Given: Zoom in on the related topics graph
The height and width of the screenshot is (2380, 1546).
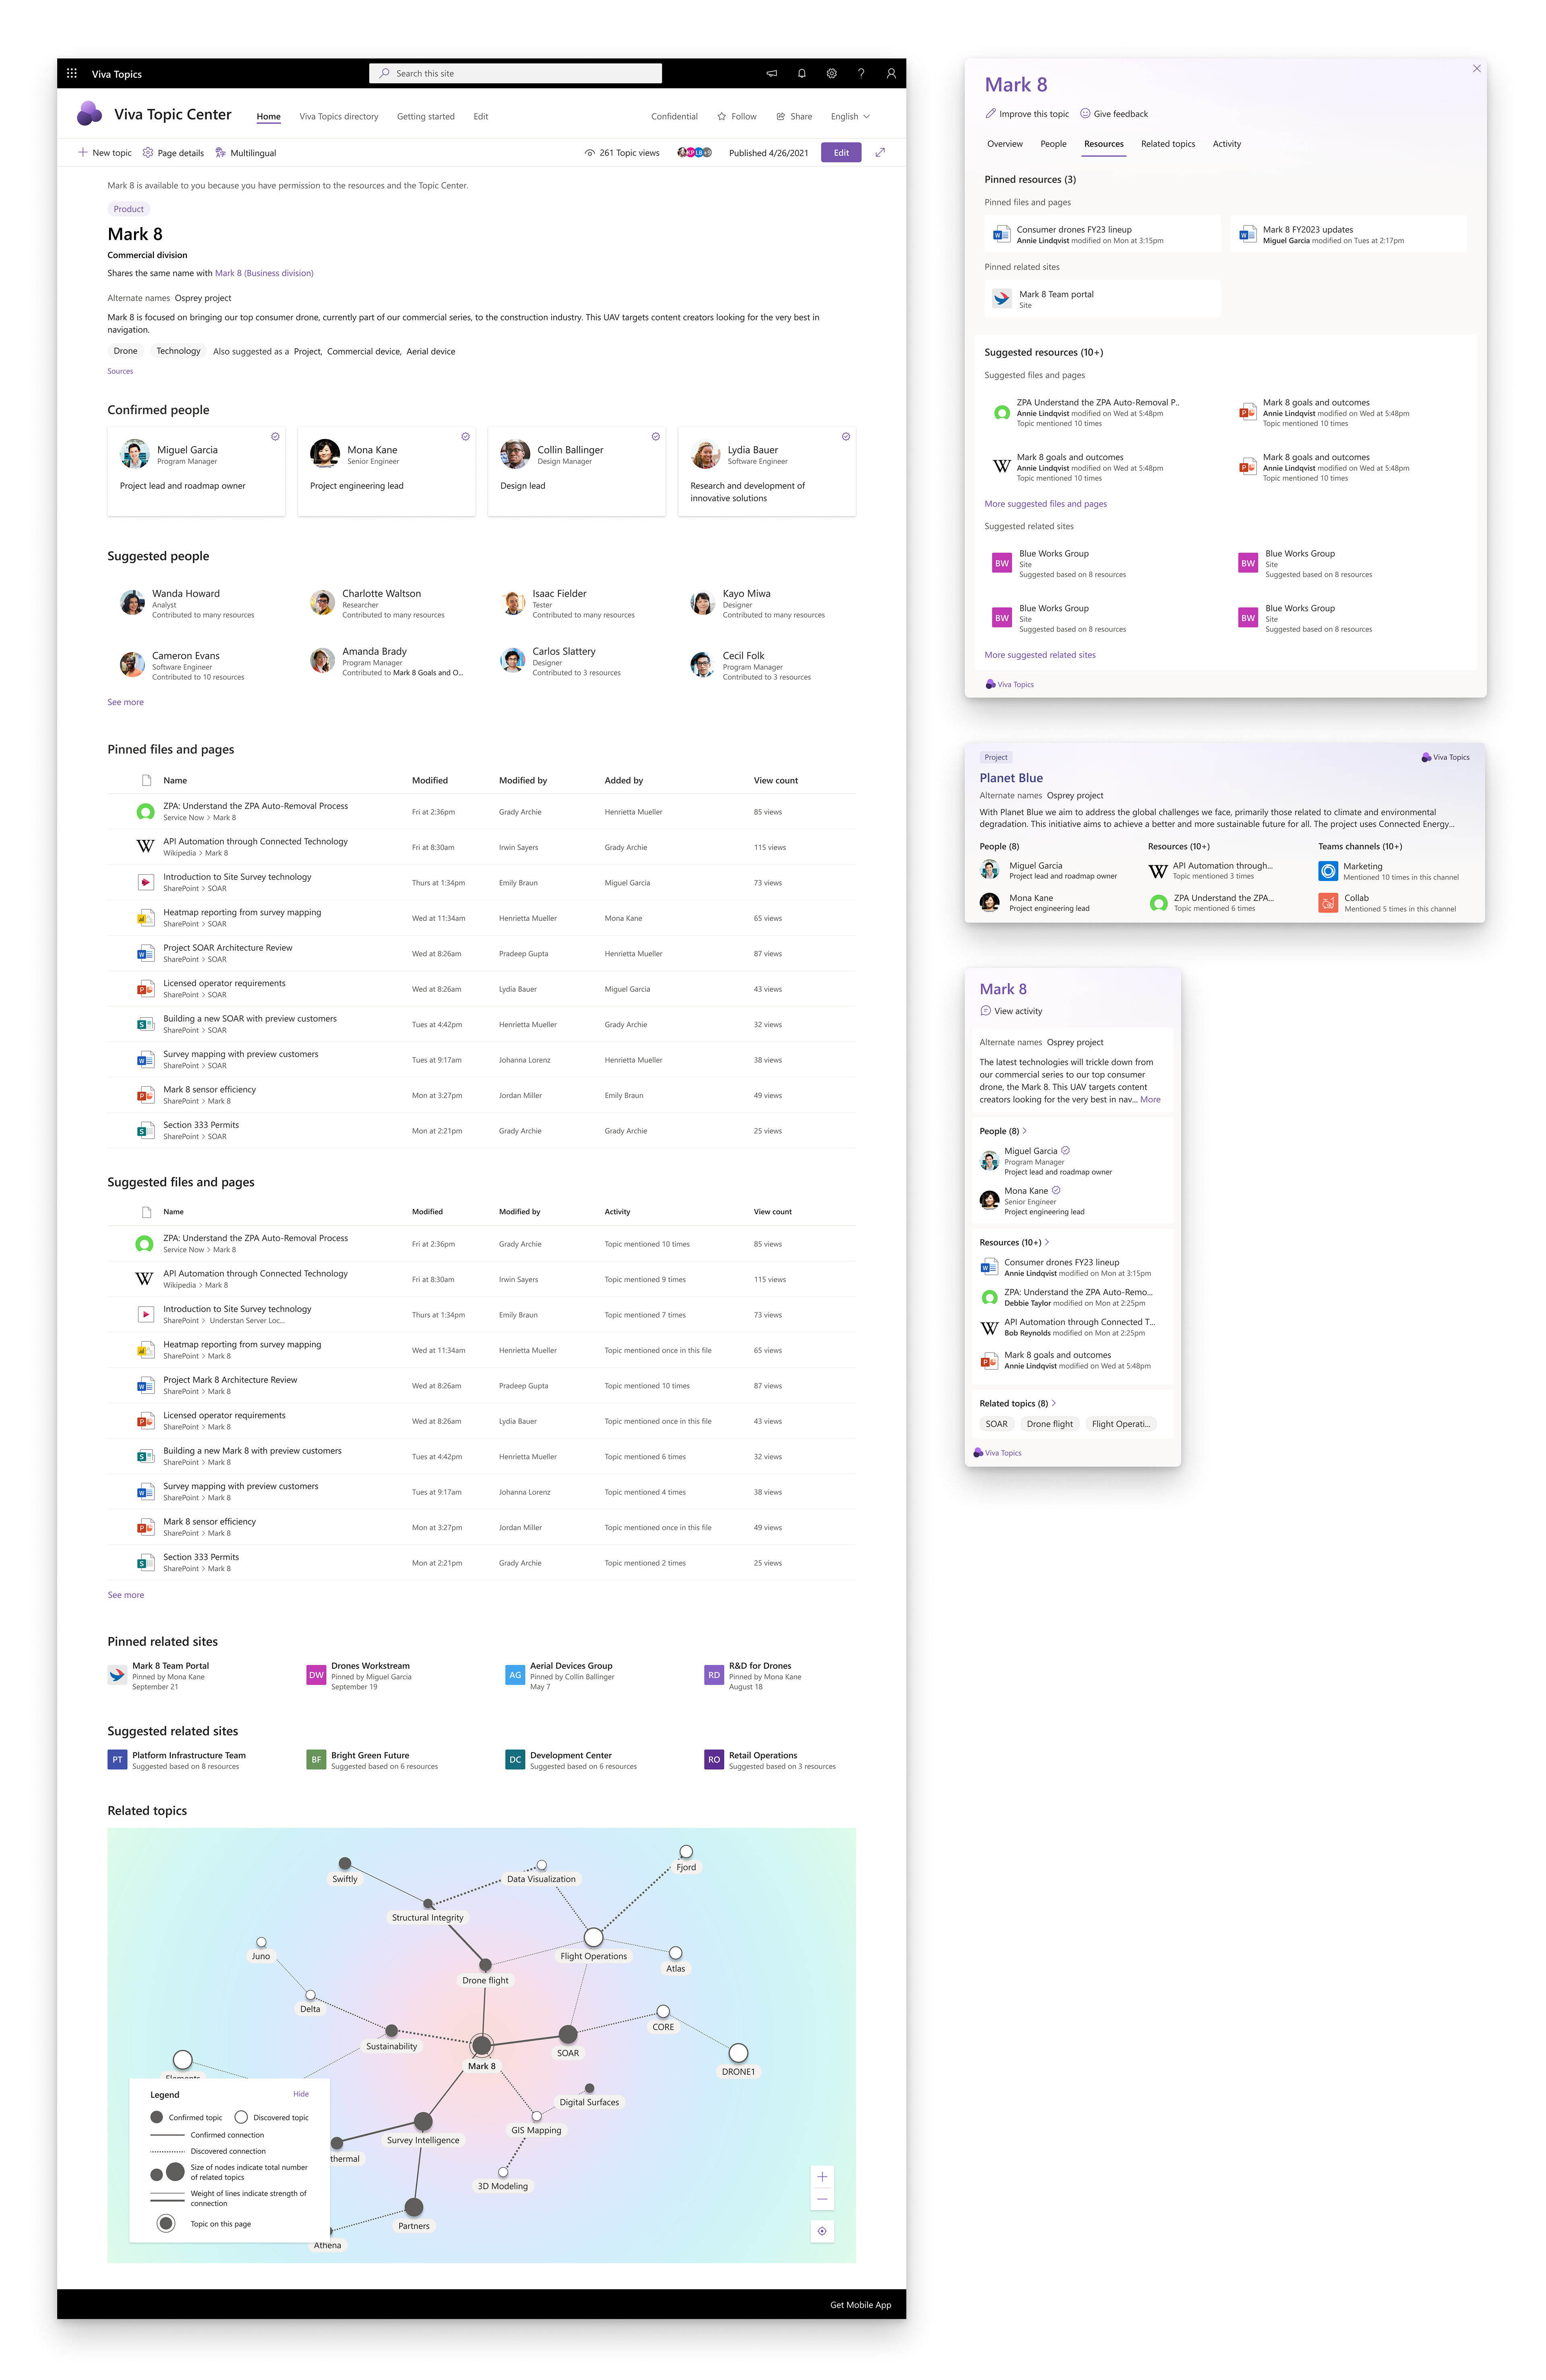Looking at the screenshot, I should coord(822,2177).
